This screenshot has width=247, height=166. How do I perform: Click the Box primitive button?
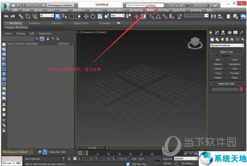[x=218, y=59]
